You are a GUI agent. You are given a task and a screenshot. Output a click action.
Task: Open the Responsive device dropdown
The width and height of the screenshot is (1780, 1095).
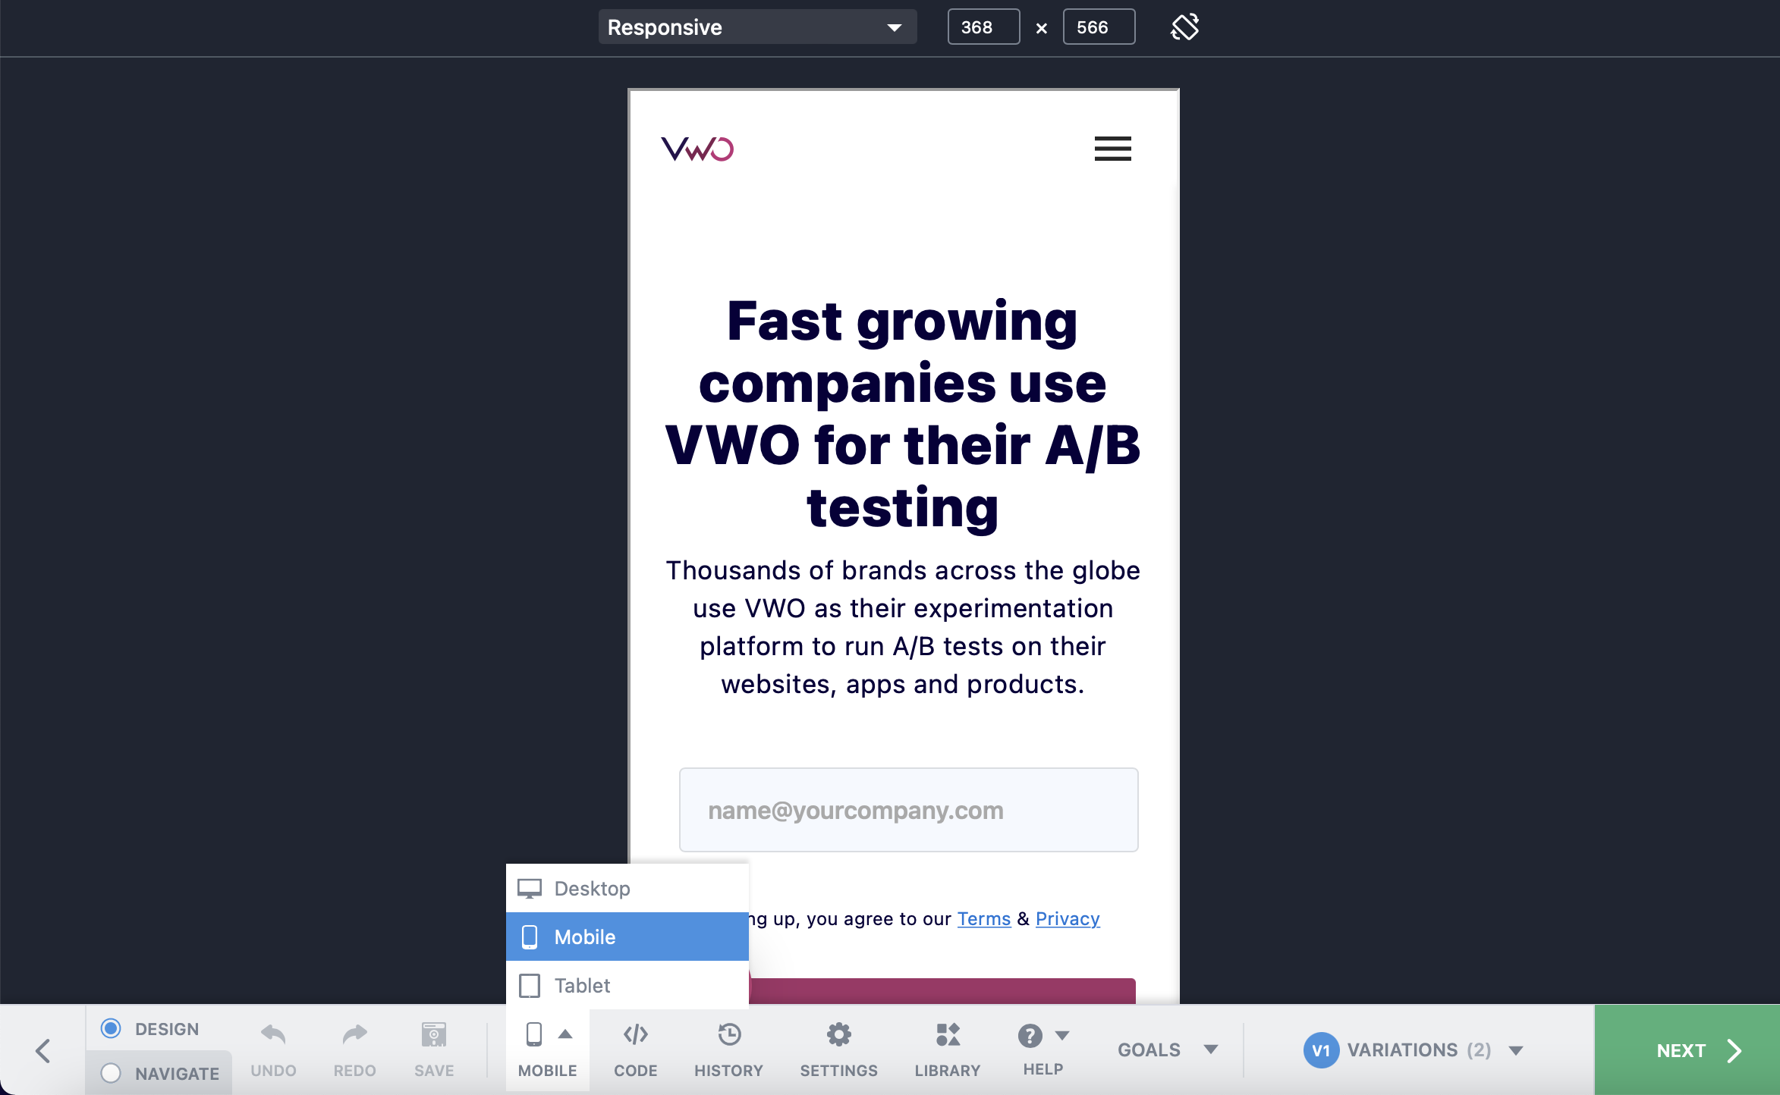click(757, 27)
